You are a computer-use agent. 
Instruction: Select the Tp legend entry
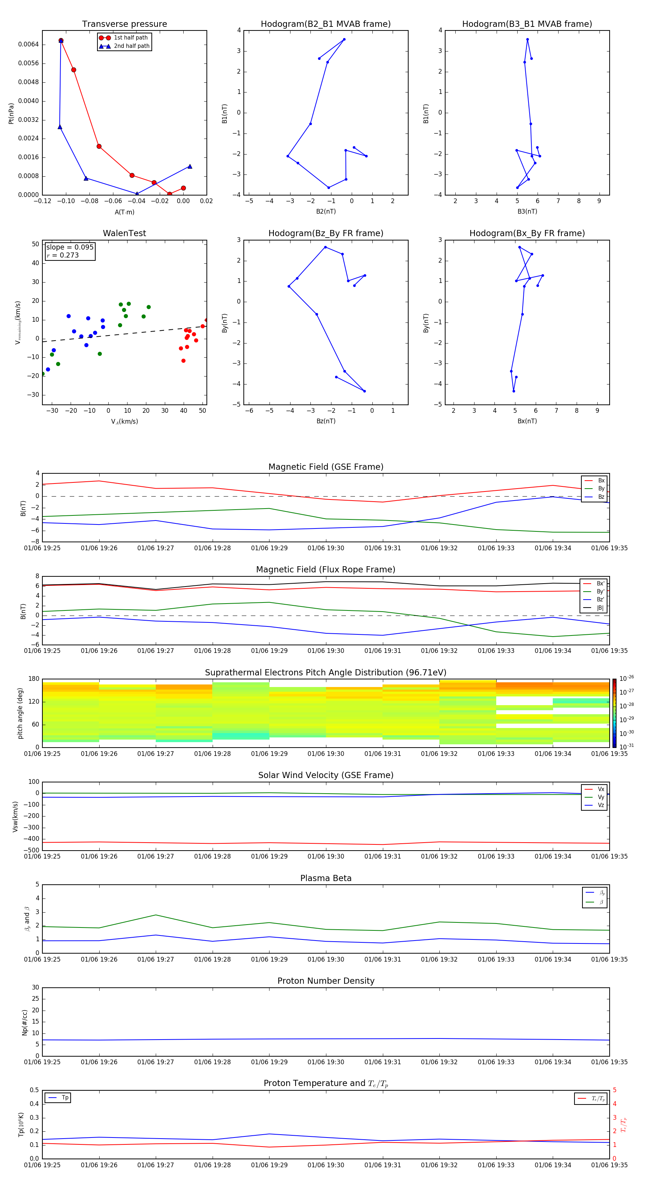[58, 1098]
